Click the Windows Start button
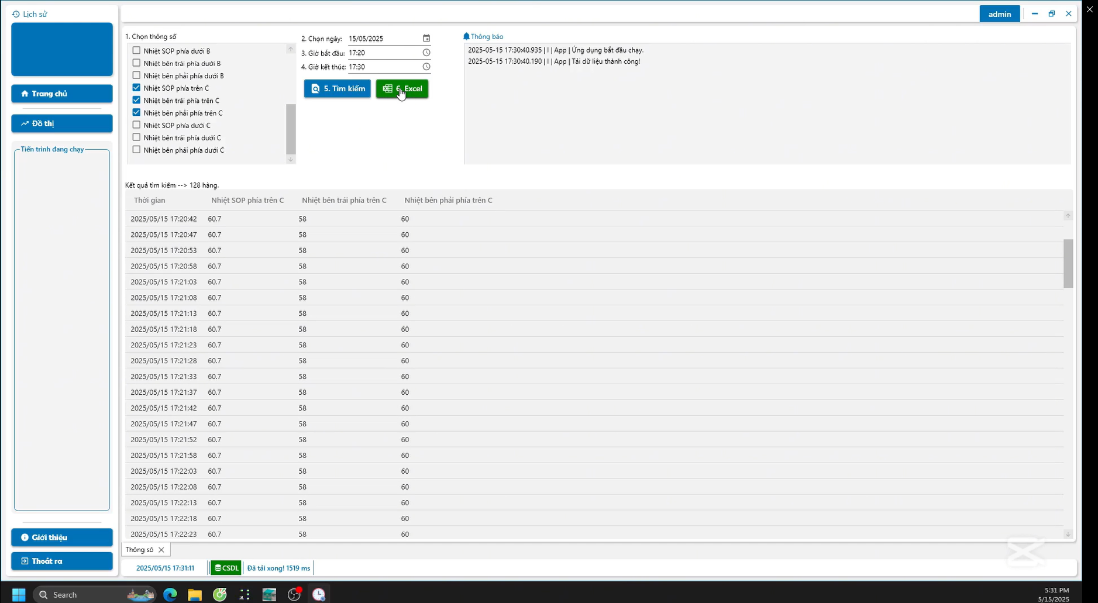 tap(19, 595)
